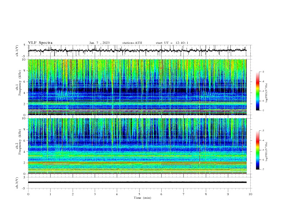This screenshot has height=218, width=282.
Task: Select the ch.1 "Frequency (kHz)" axis label
Action: (x=20, y=83)
